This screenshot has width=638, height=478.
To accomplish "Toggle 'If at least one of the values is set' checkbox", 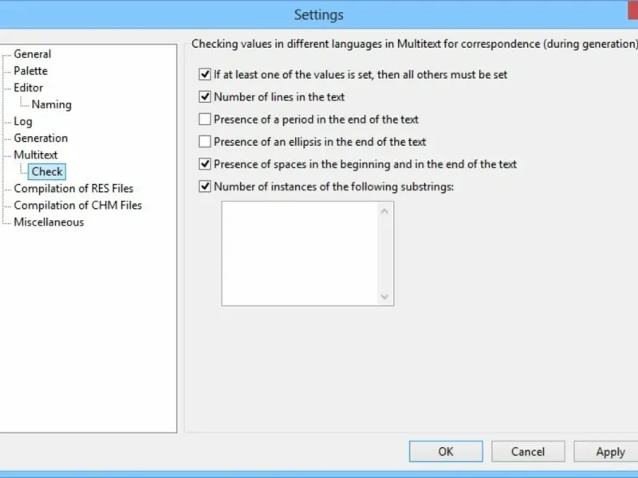I will (205, 75).
